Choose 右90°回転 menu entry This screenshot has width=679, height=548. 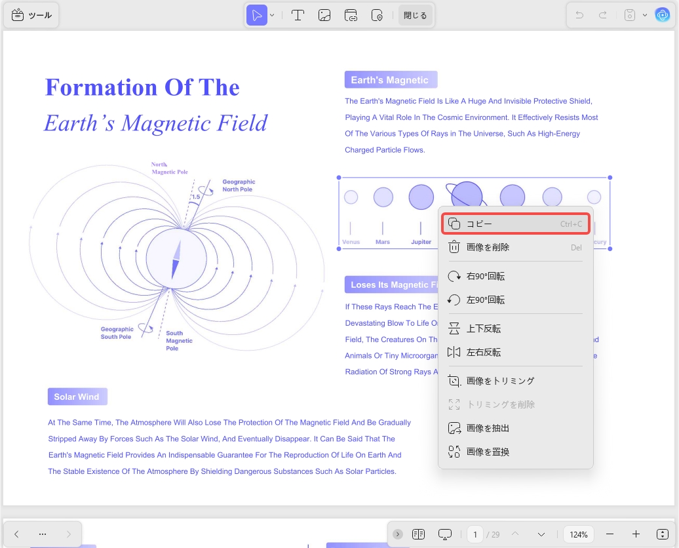515,277
